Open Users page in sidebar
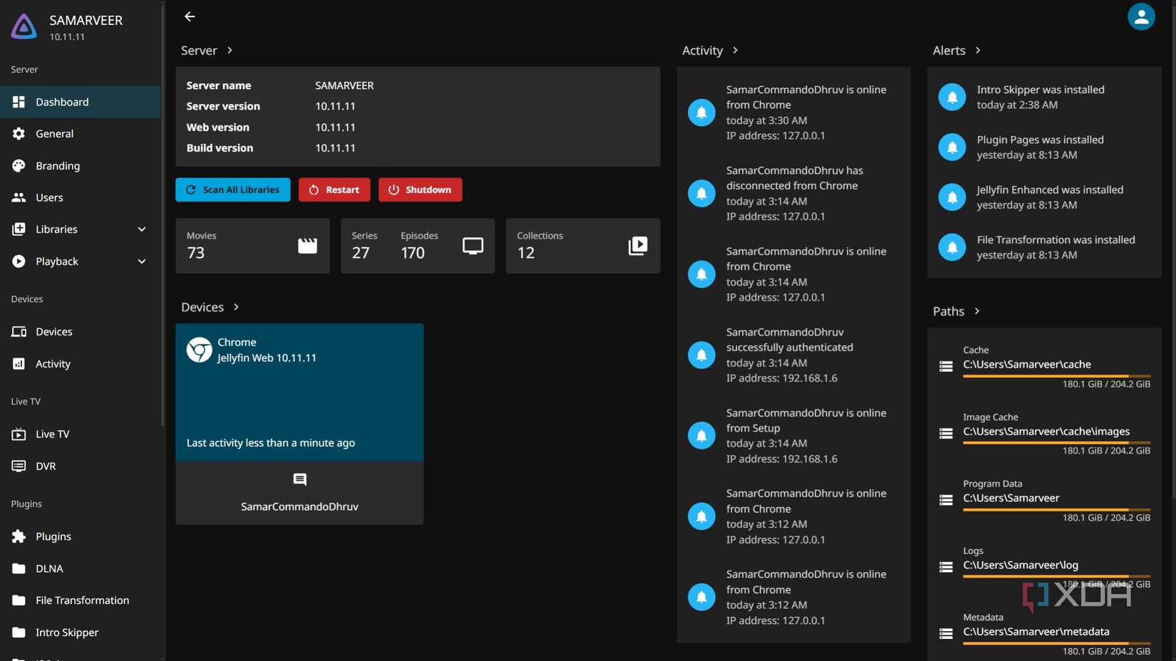Screen dimensions: 1176x661 click(81, 197)
